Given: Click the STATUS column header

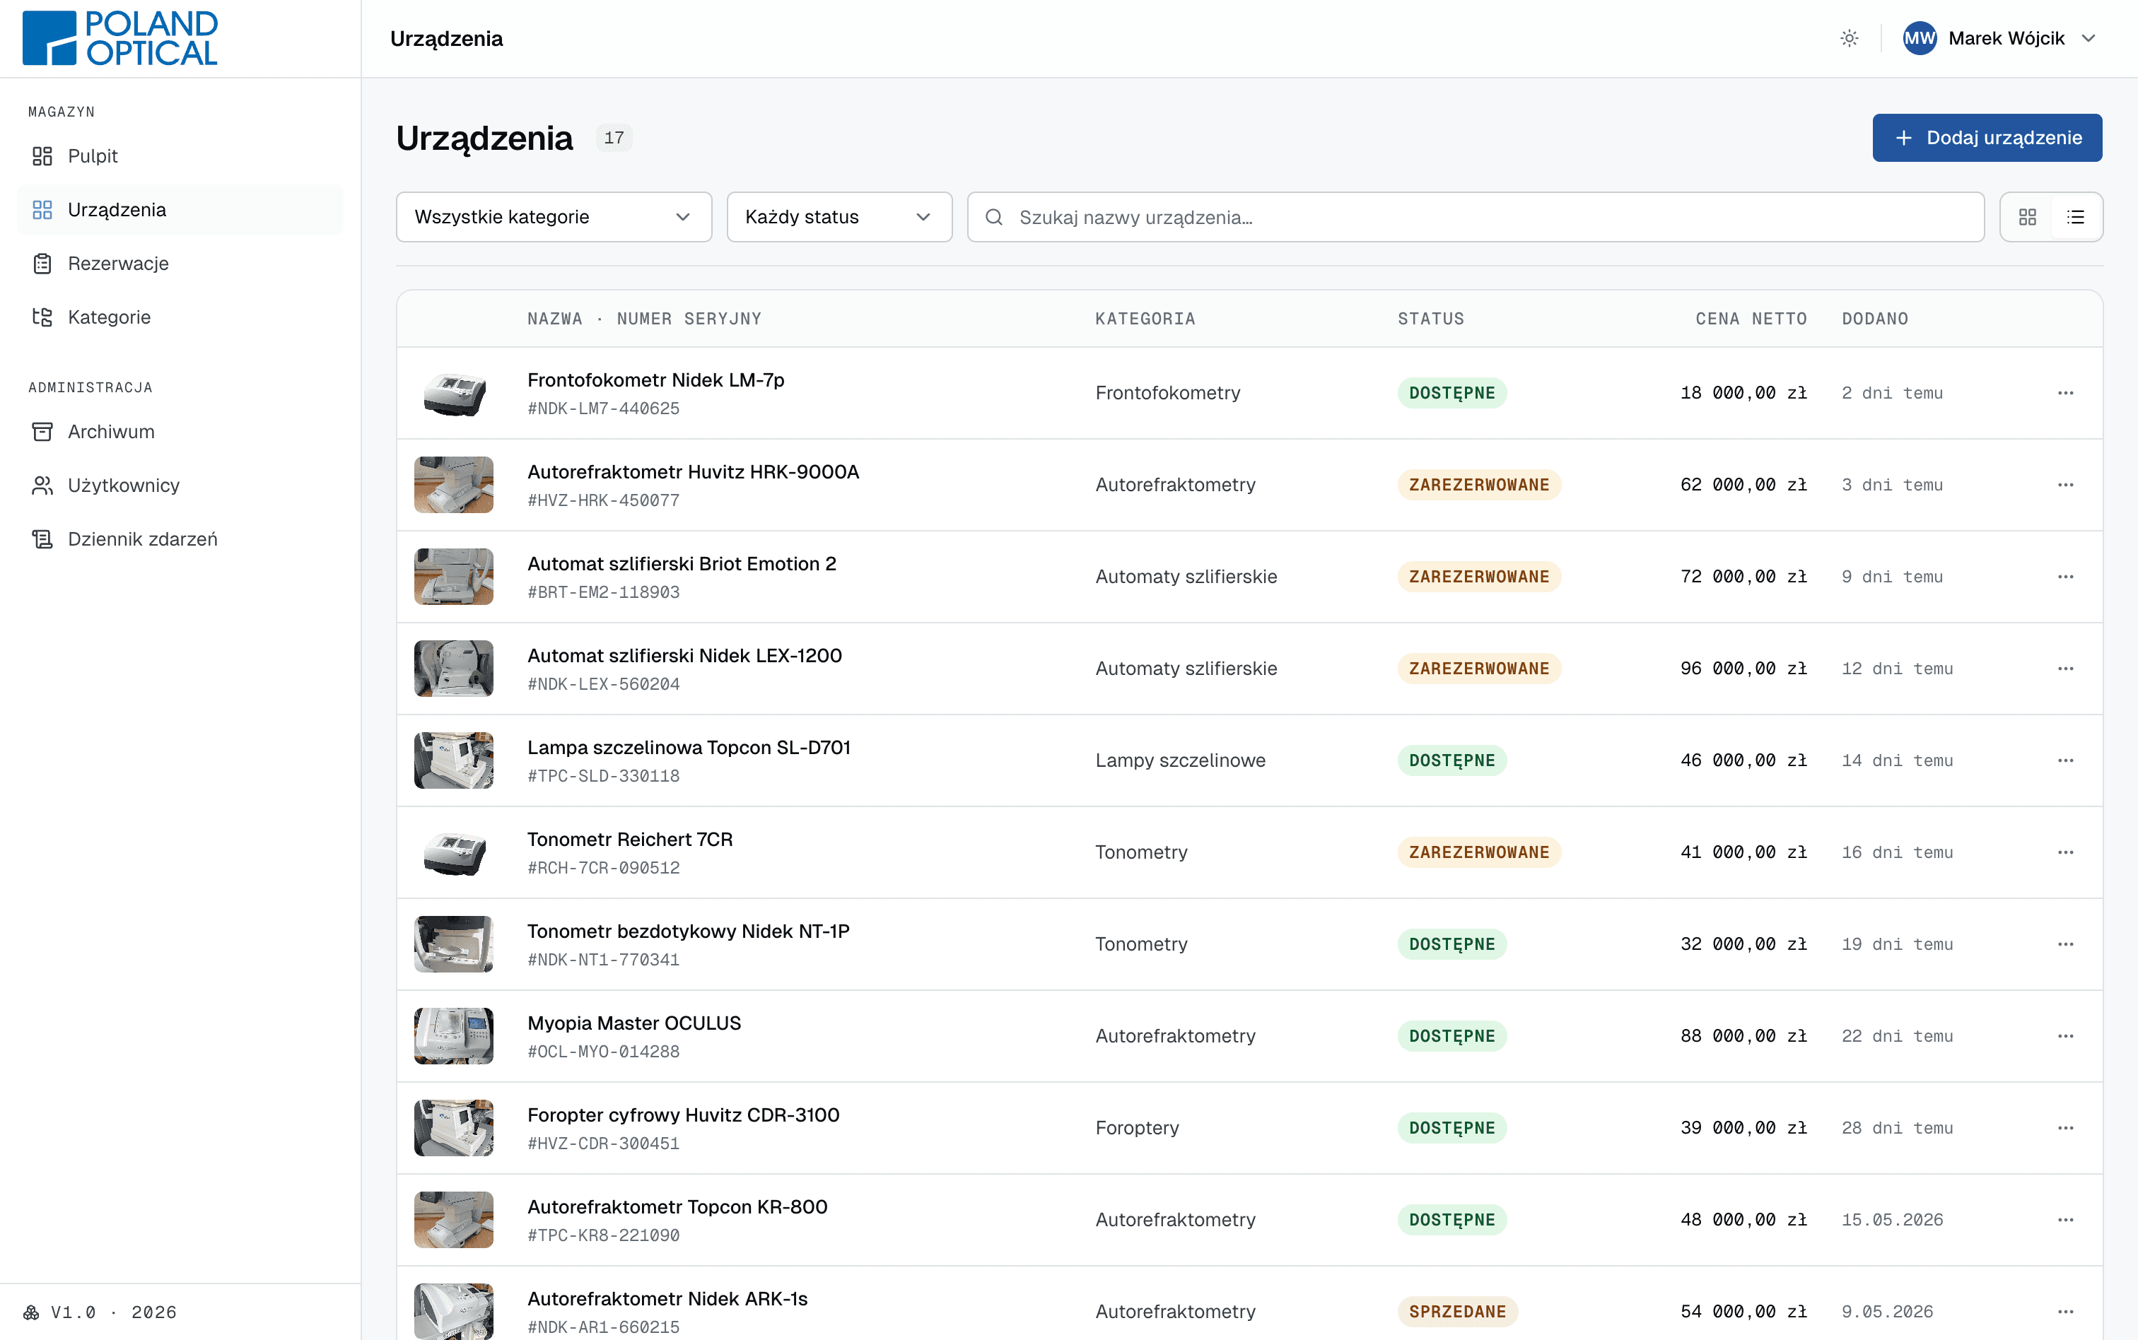Looking at the screenshot, I should point(1431,319).
